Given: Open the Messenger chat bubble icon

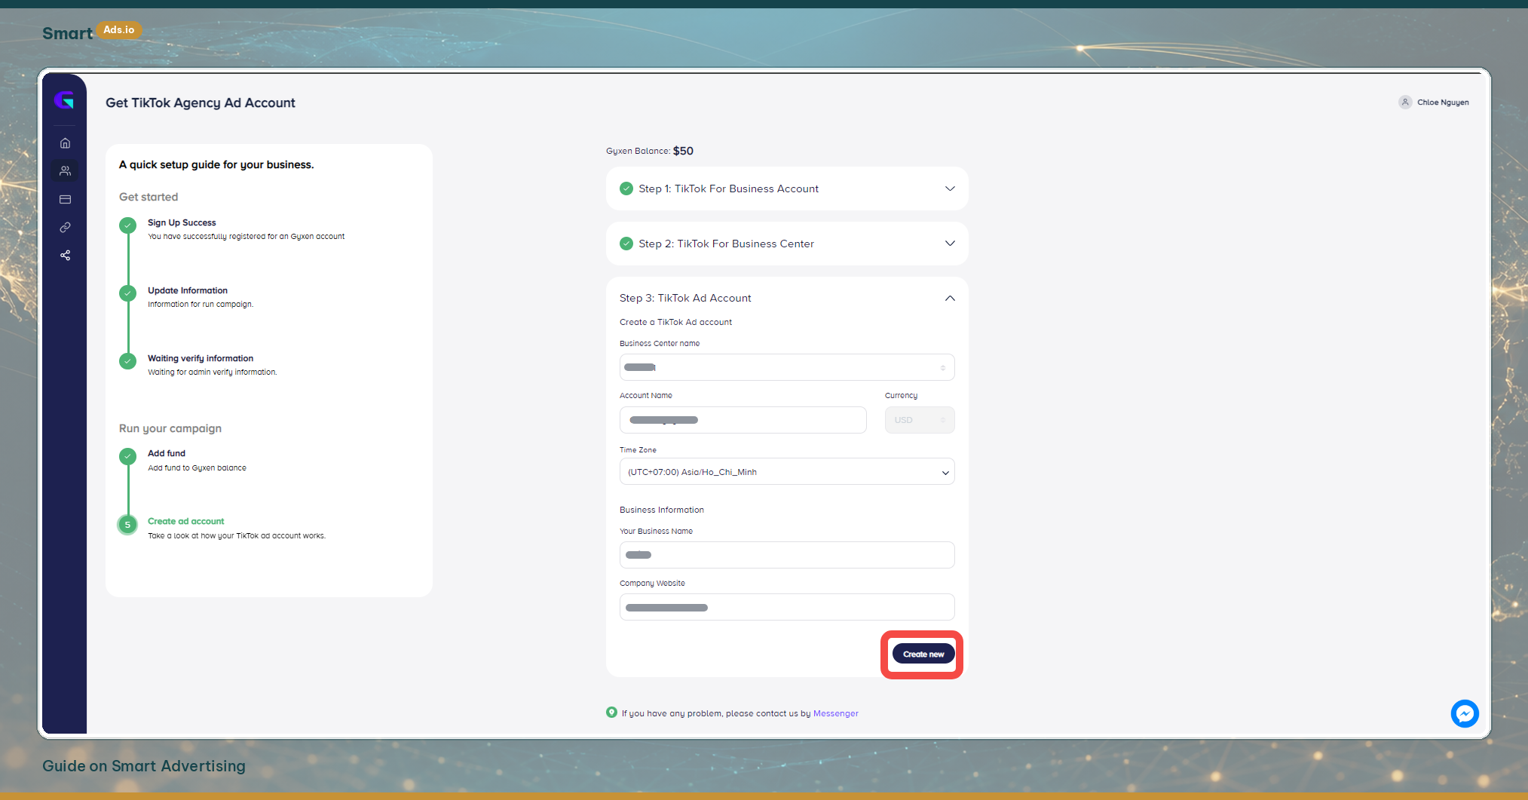Looking at the screenshot, I should click(1465, 713).
